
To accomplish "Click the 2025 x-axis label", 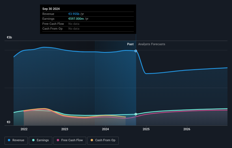I will (x=146, y=129).
